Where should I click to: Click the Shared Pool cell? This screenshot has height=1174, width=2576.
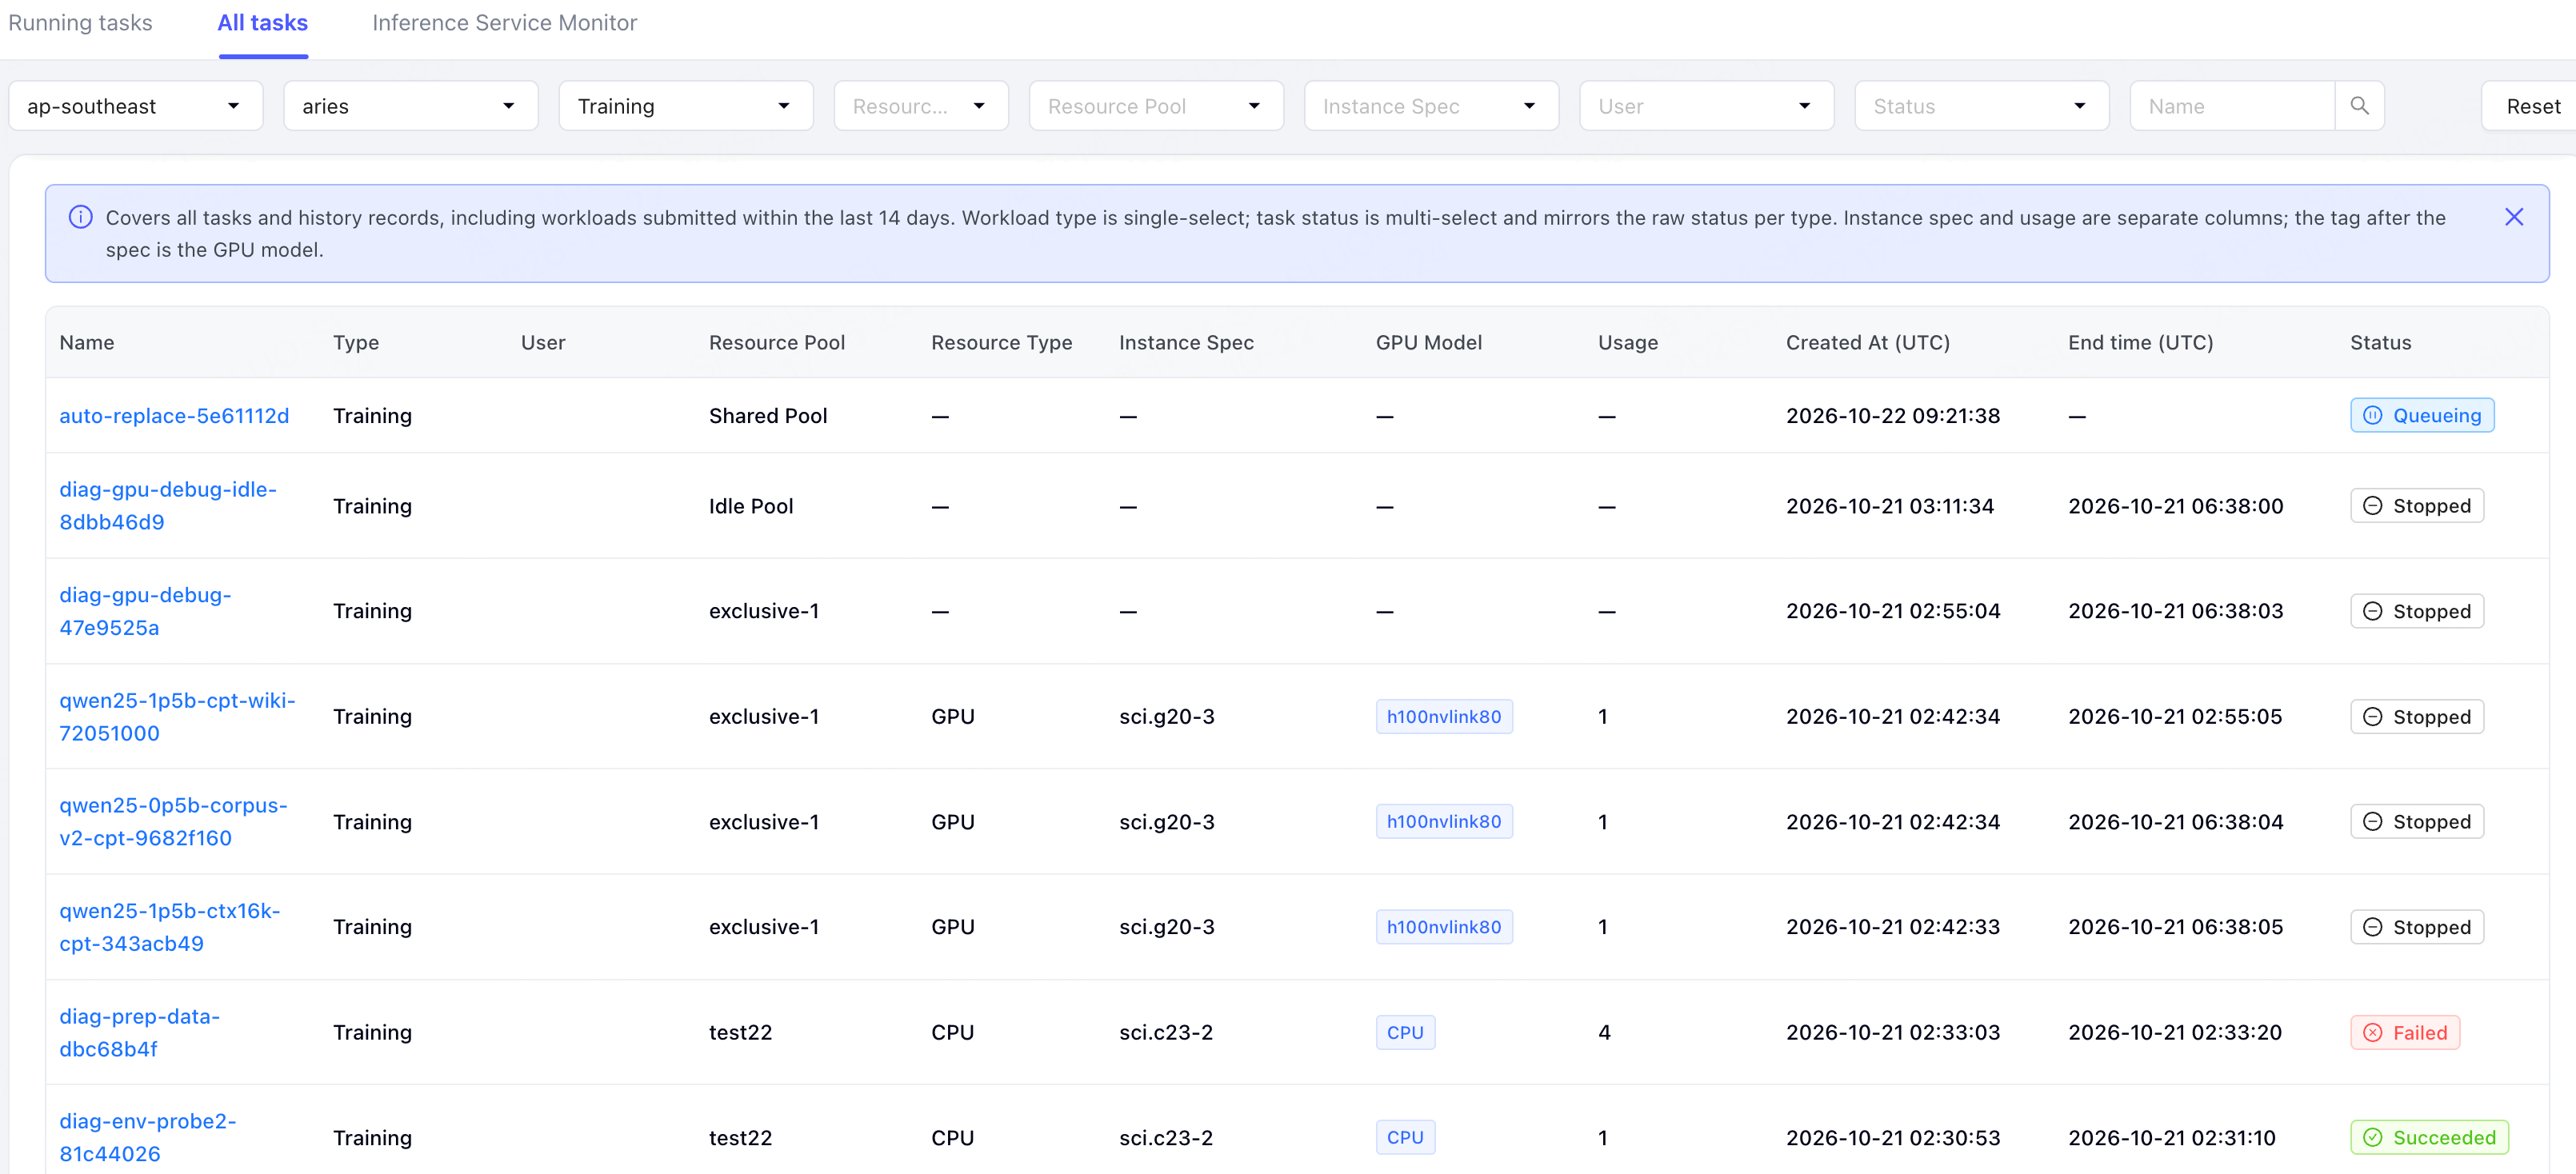click(x=767, y=416)
